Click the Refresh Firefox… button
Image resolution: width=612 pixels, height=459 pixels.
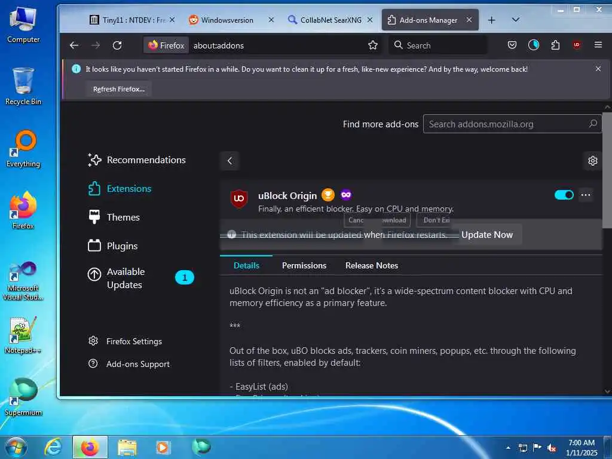tap(119, 89)
